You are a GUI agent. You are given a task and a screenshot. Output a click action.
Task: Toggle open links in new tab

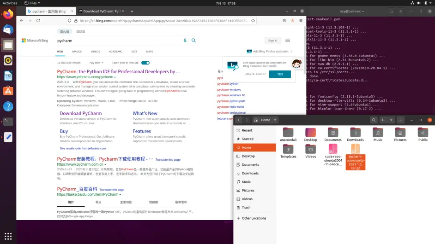(x=145, y=63)
